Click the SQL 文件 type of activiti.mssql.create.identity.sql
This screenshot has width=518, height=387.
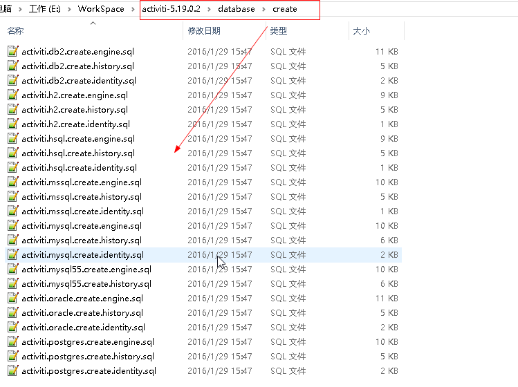[288, 211]
